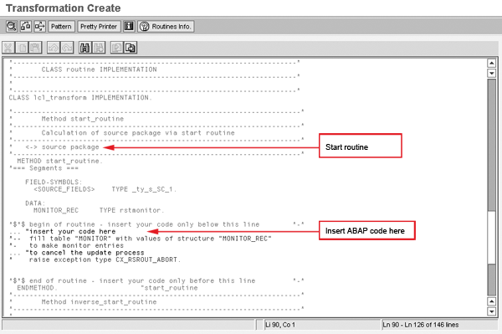Click line 'CLASS lcl_transform IMPLEMENTATION.'
Viewport: 502px width, 334px height.
pos(80,98)
